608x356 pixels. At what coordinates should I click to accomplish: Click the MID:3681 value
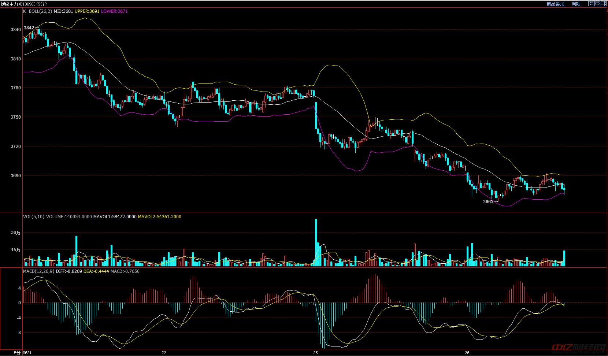[x=63, y=11]
